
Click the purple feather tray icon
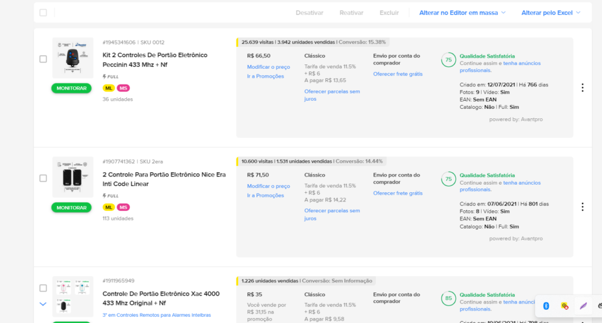pyautogui.click(x=583, y=305)
